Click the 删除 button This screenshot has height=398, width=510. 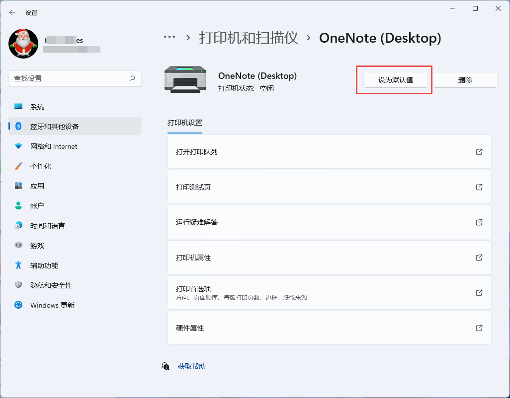(465, 80)
